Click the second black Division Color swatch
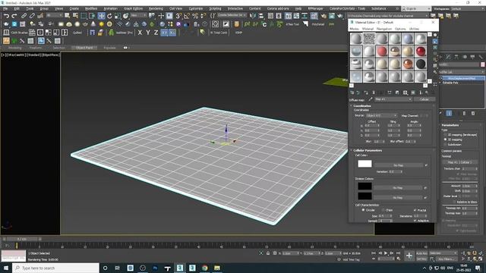The width and height of the screenshot is (486, 273). (x=364, y=196)
